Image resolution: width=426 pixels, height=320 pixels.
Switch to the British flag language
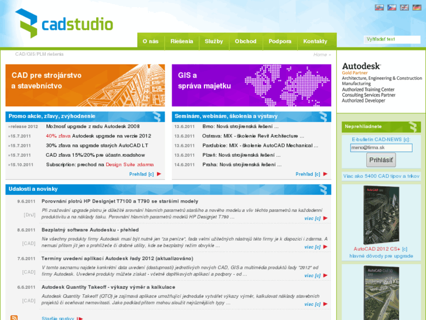pos(404,8)
